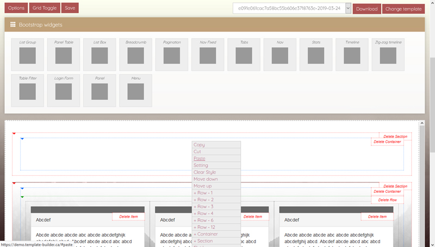Click the Zig-zag timeline widget
The height and width of the screenshot is (247, 435).
[388, 55]
